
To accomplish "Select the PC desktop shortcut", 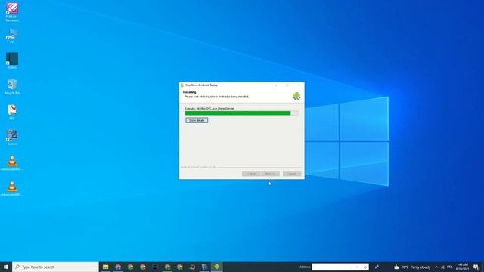I will [12, 36].
